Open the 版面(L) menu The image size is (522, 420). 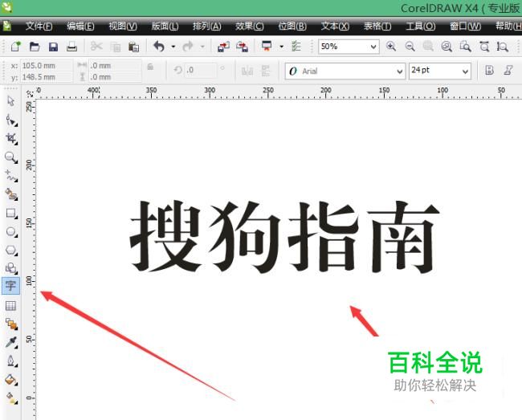click(165, 26)
